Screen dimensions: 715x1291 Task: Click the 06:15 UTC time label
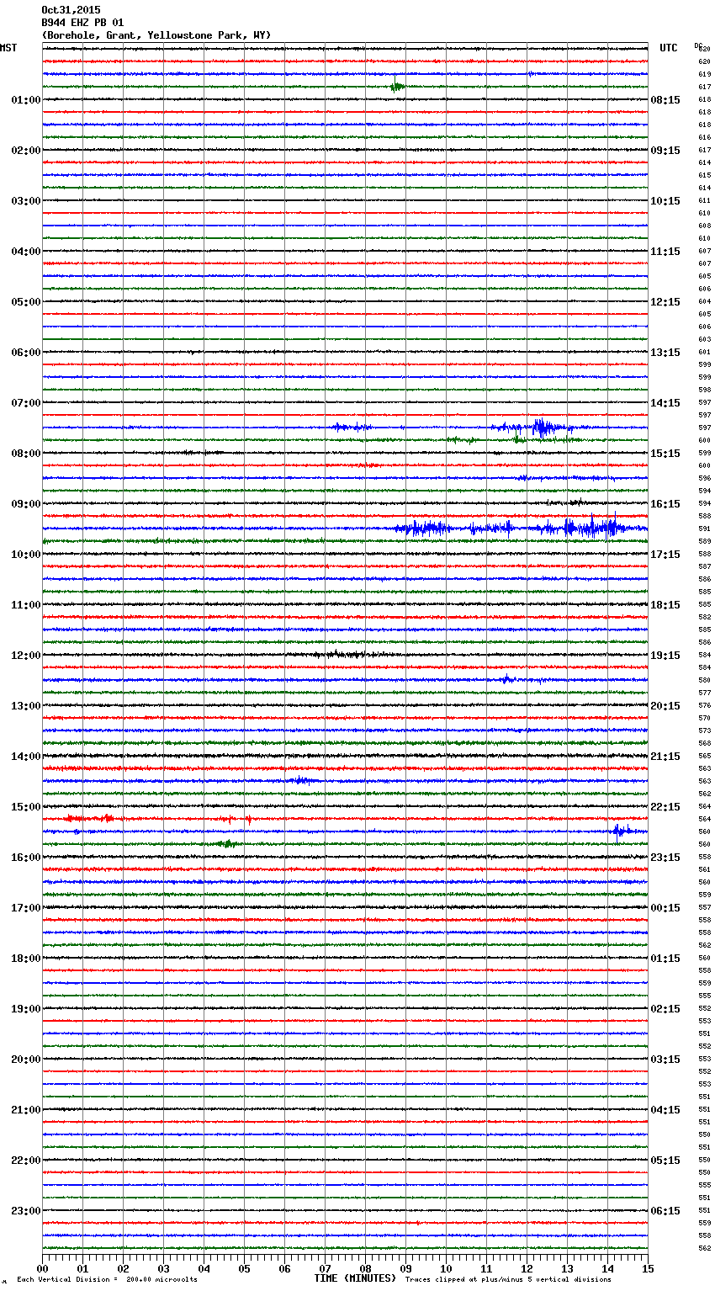pos(665,1211)
